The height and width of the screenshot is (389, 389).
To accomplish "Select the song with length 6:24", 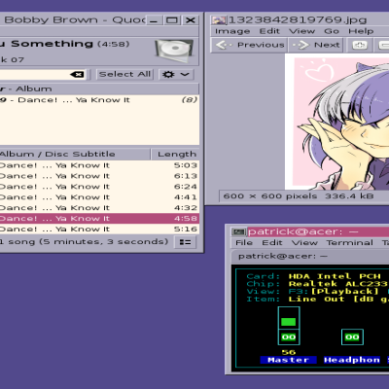I will [99, 187].
